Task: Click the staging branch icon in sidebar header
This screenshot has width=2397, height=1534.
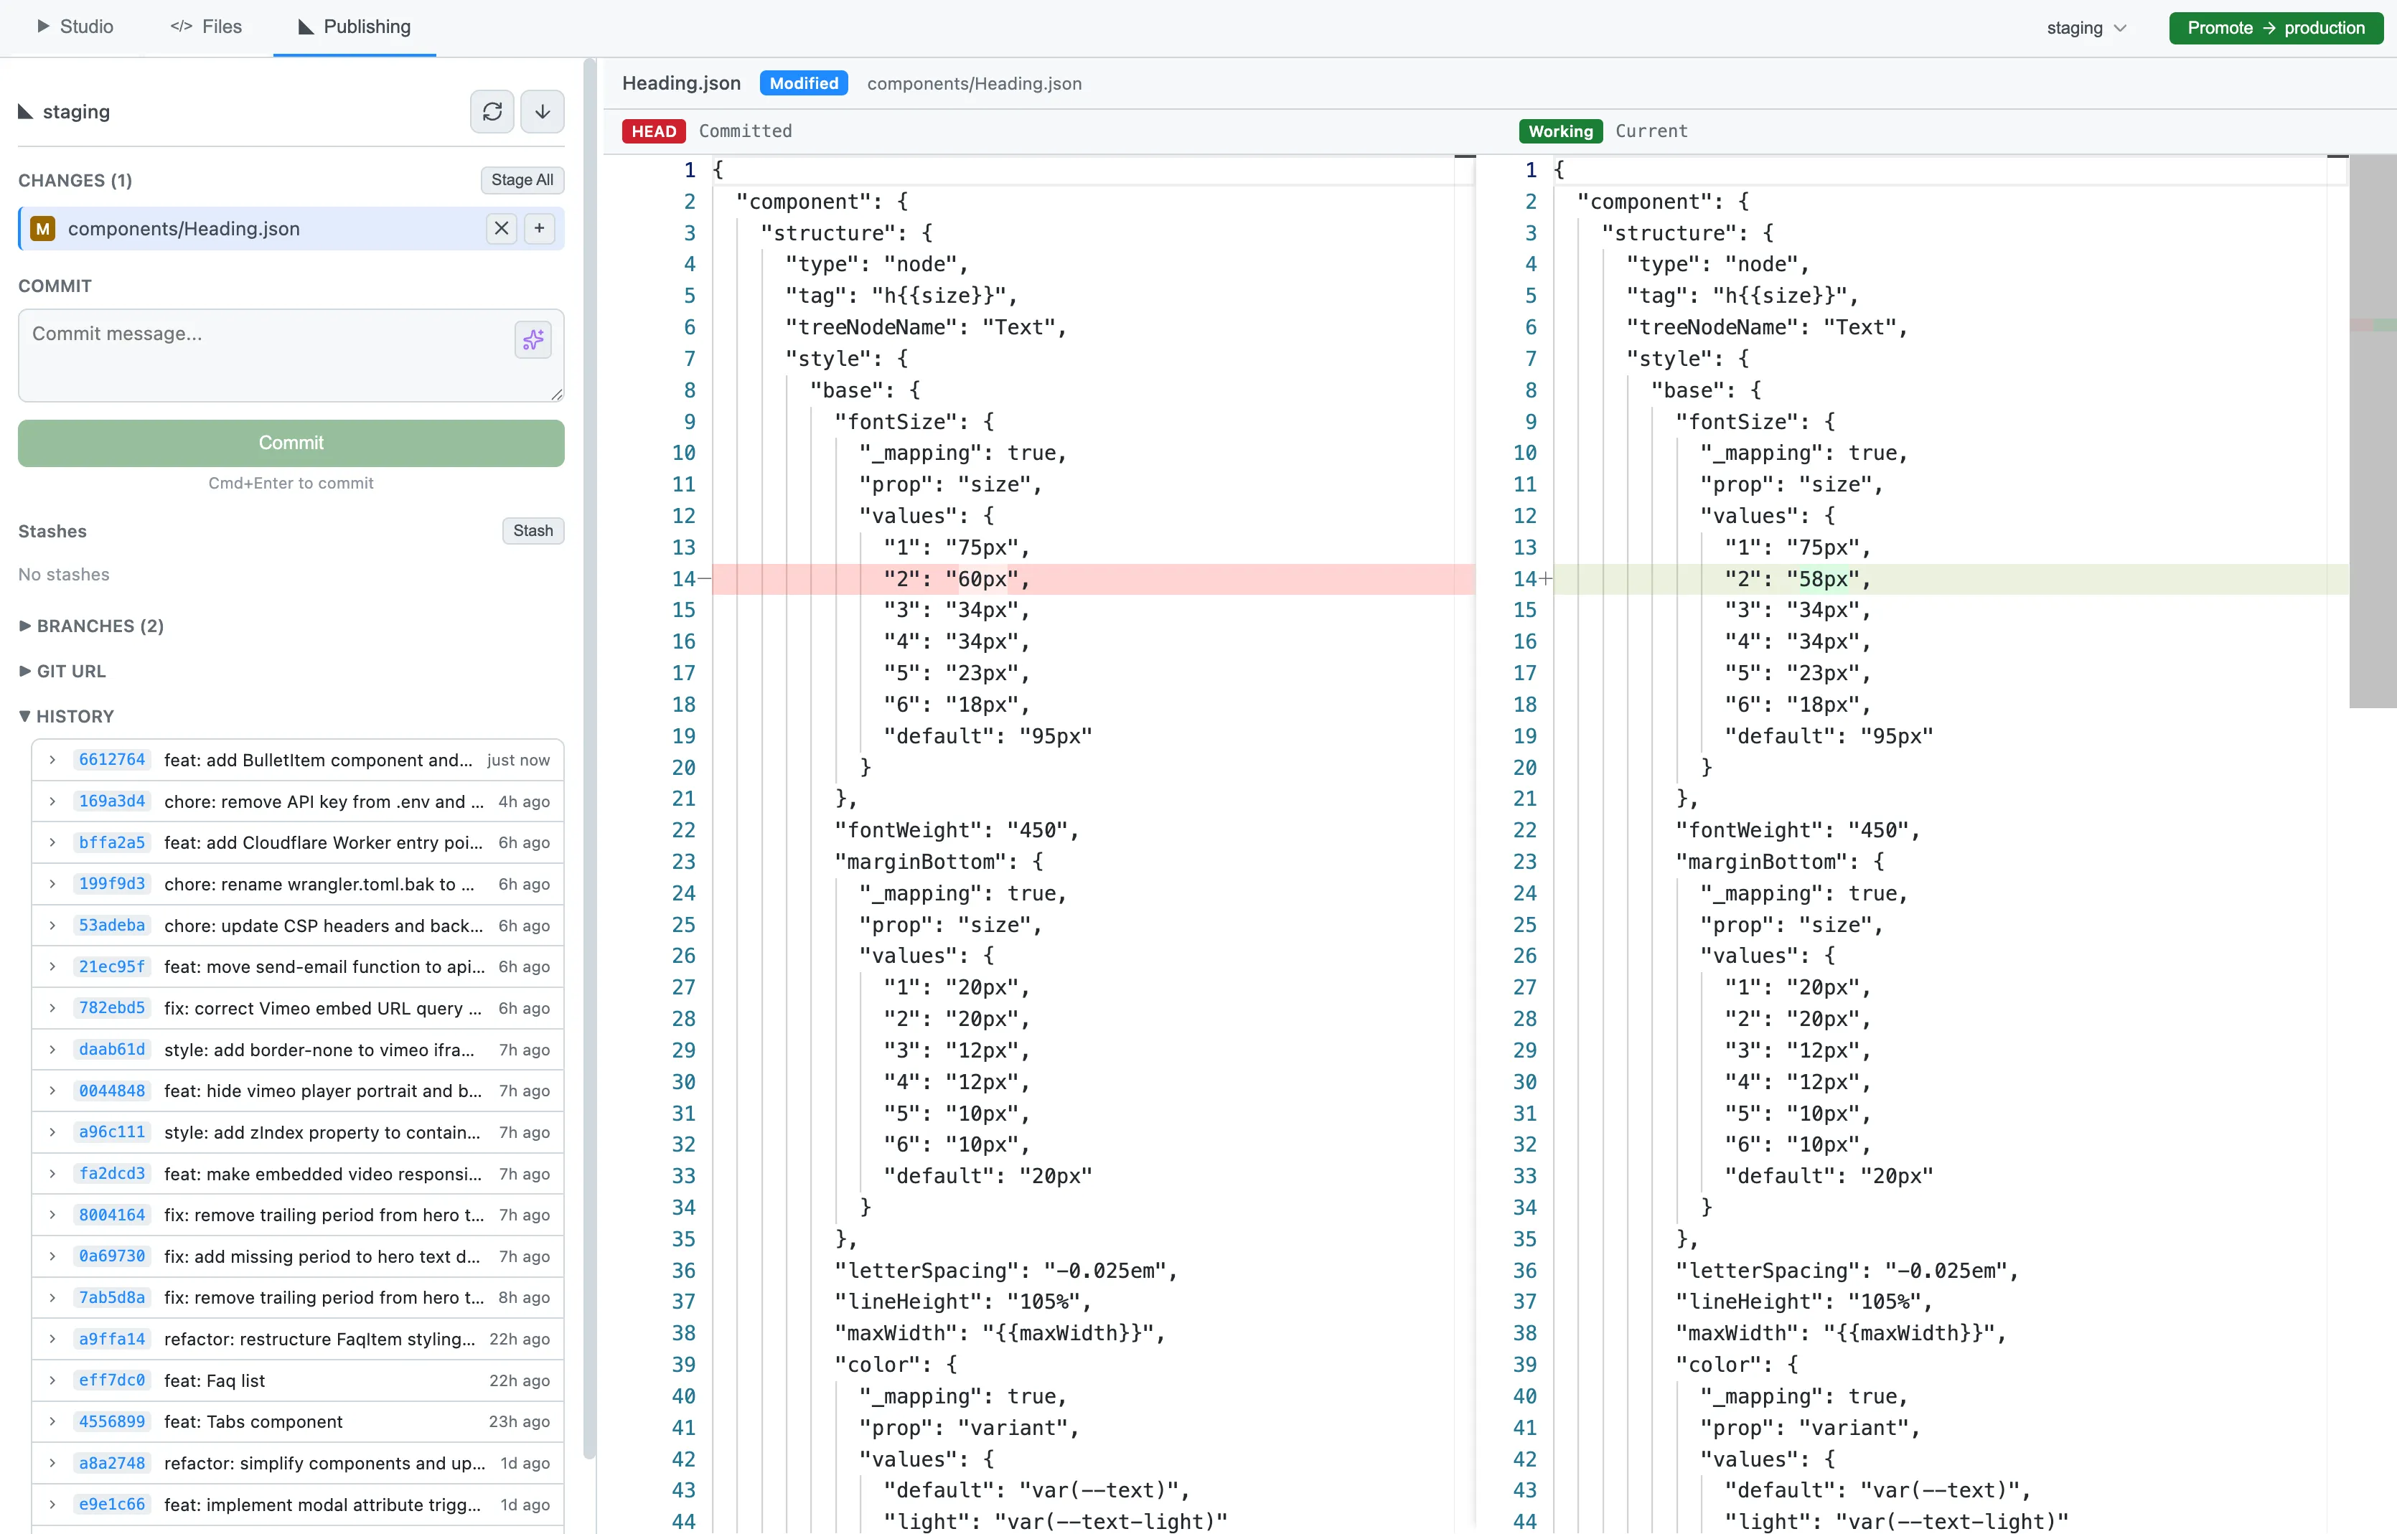Action: (x=26, y=111)
